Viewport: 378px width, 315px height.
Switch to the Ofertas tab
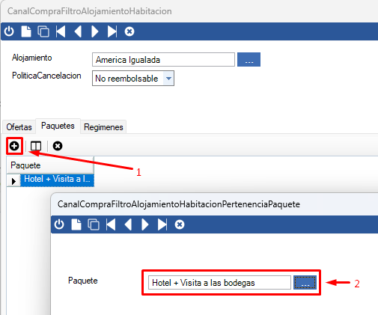pyautogui.click(x=19, y=127)
